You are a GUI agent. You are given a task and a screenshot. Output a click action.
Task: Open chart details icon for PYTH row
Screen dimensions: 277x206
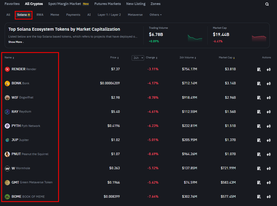[259, 126]
